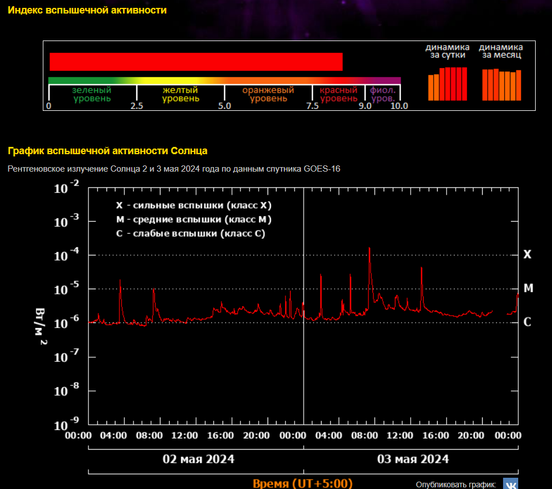Share the chart via the VK icon

tap(510, 483)
